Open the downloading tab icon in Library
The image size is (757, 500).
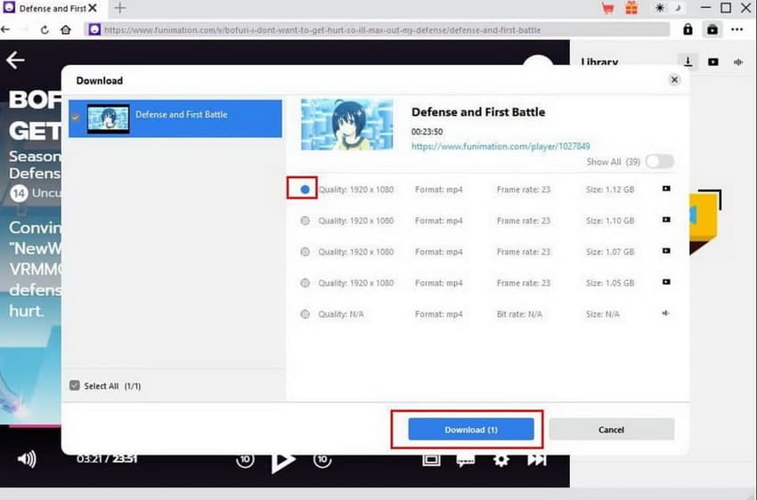point(688,62)
